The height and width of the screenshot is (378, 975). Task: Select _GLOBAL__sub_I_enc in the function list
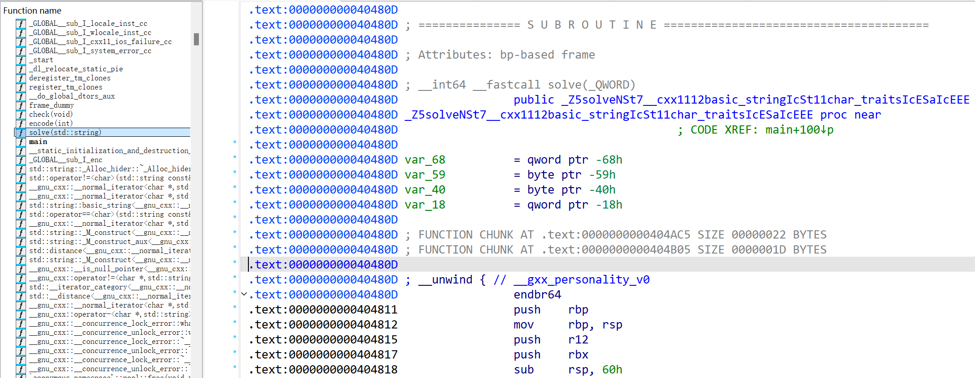[x=65, y=160]
